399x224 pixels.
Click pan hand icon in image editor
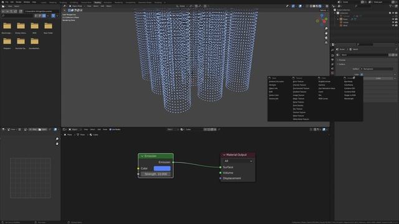[57, 144]
